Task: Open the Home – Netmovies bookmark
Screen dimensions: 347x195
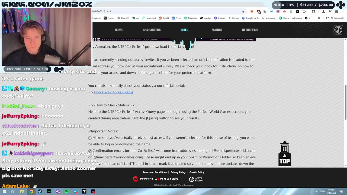Action: 290,18
